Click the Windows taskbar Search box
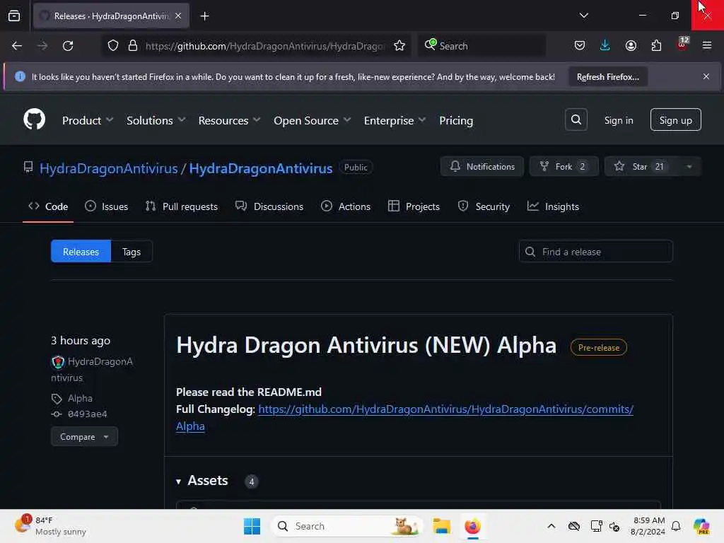 346,526
